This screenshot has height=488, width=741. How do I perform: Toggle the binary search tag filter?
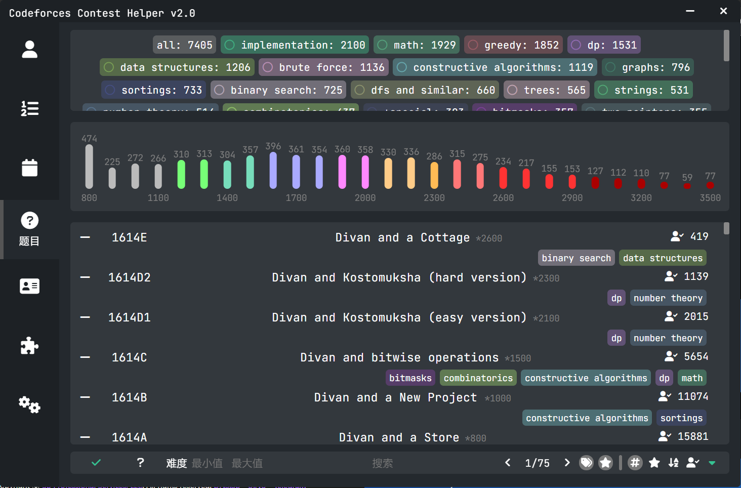[278, 90]
